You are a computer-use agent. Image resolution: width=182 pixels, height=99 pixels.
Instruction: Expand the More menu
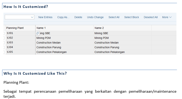click(167, 17)
